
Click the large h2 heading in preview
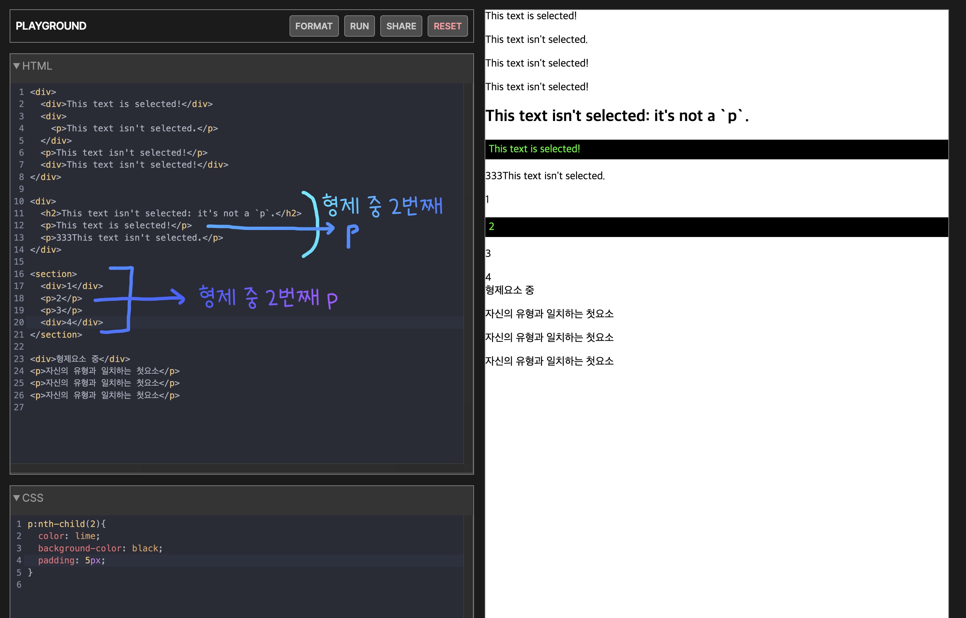pos(617,116)
